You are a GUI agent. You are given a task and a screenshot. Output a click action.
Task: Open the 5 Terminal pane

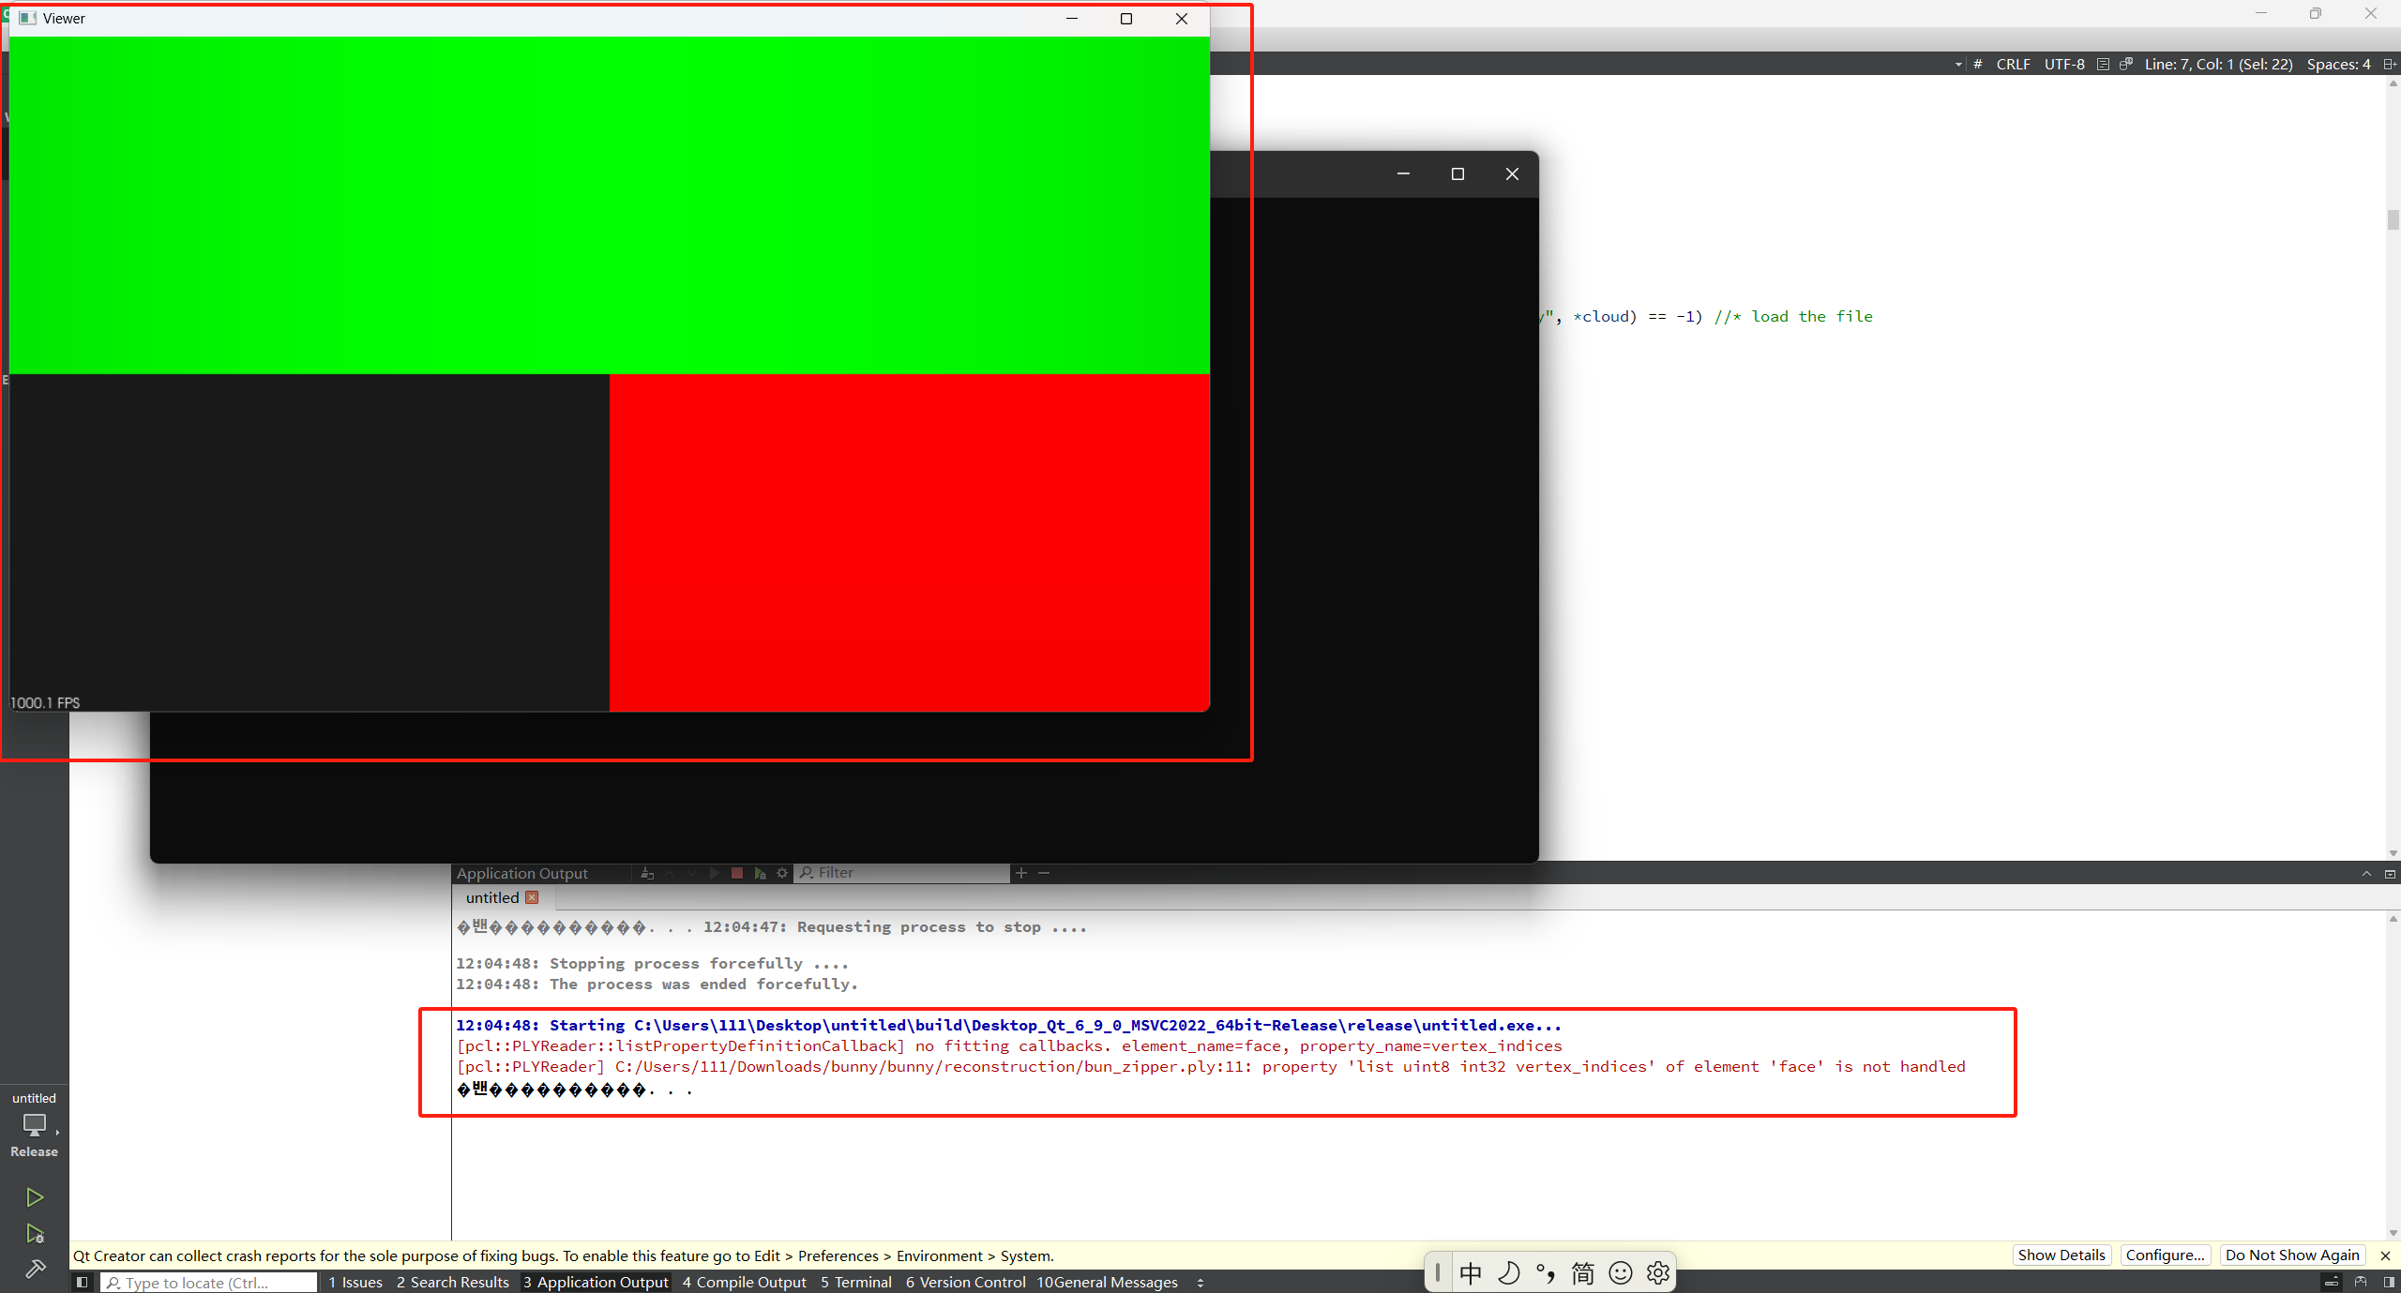[x=855, y=1282]
